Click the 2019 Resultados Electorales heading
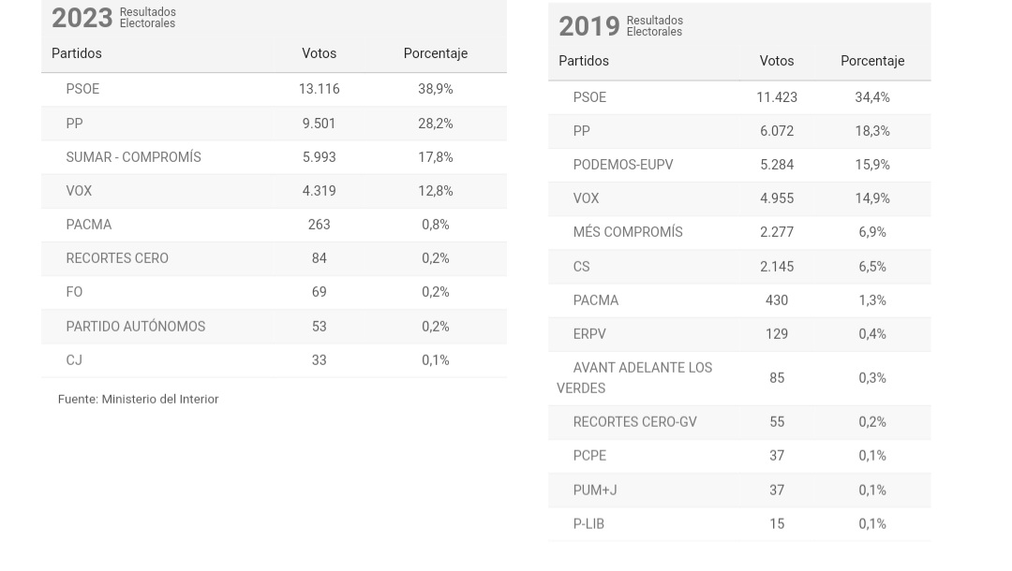The width and height of the screenshot is (1012, 571). pos(620,25)
